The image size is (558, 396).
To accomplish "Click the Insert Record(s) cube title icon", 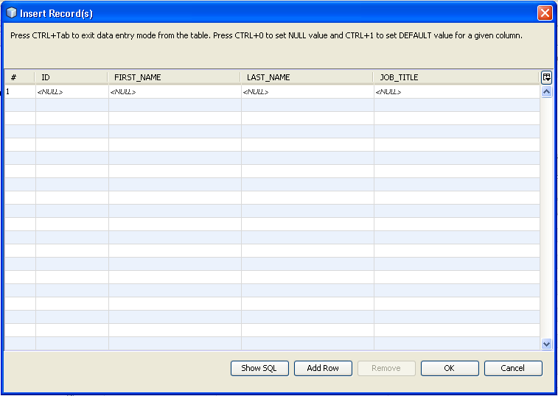I will click(x=12, y=13).
